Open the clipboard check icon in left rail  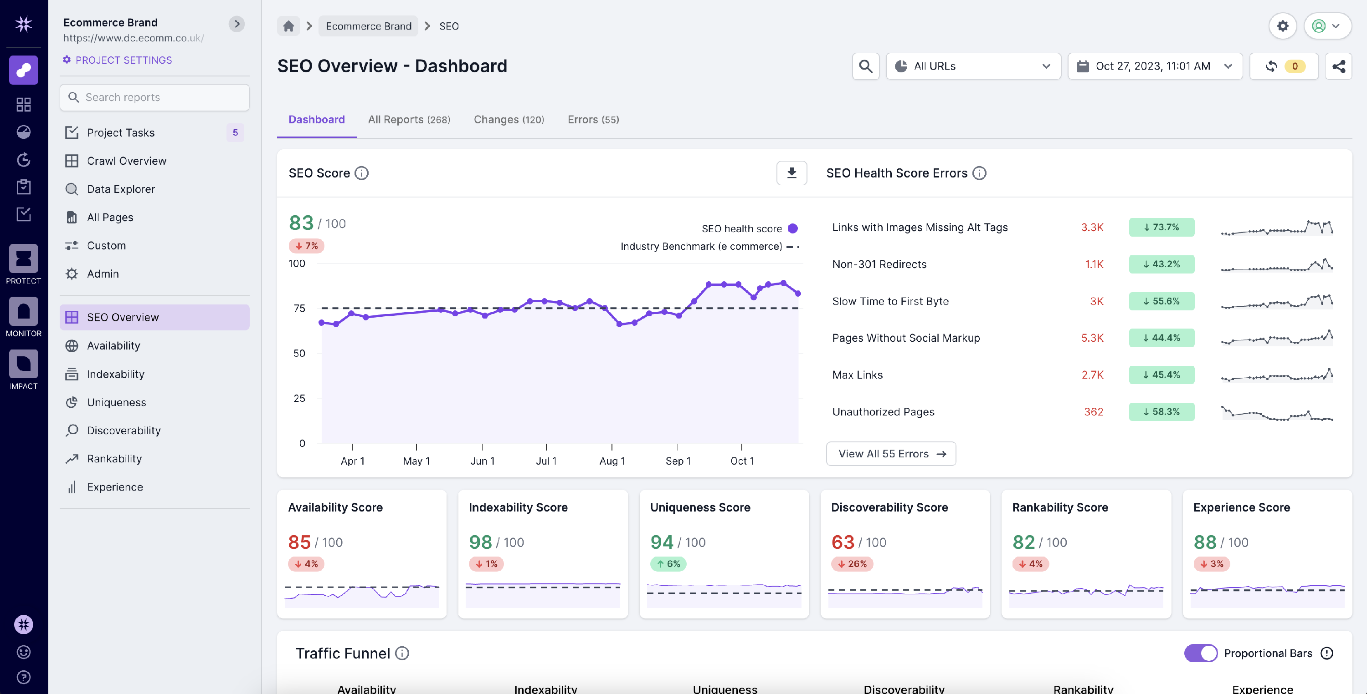pos(23,187)
